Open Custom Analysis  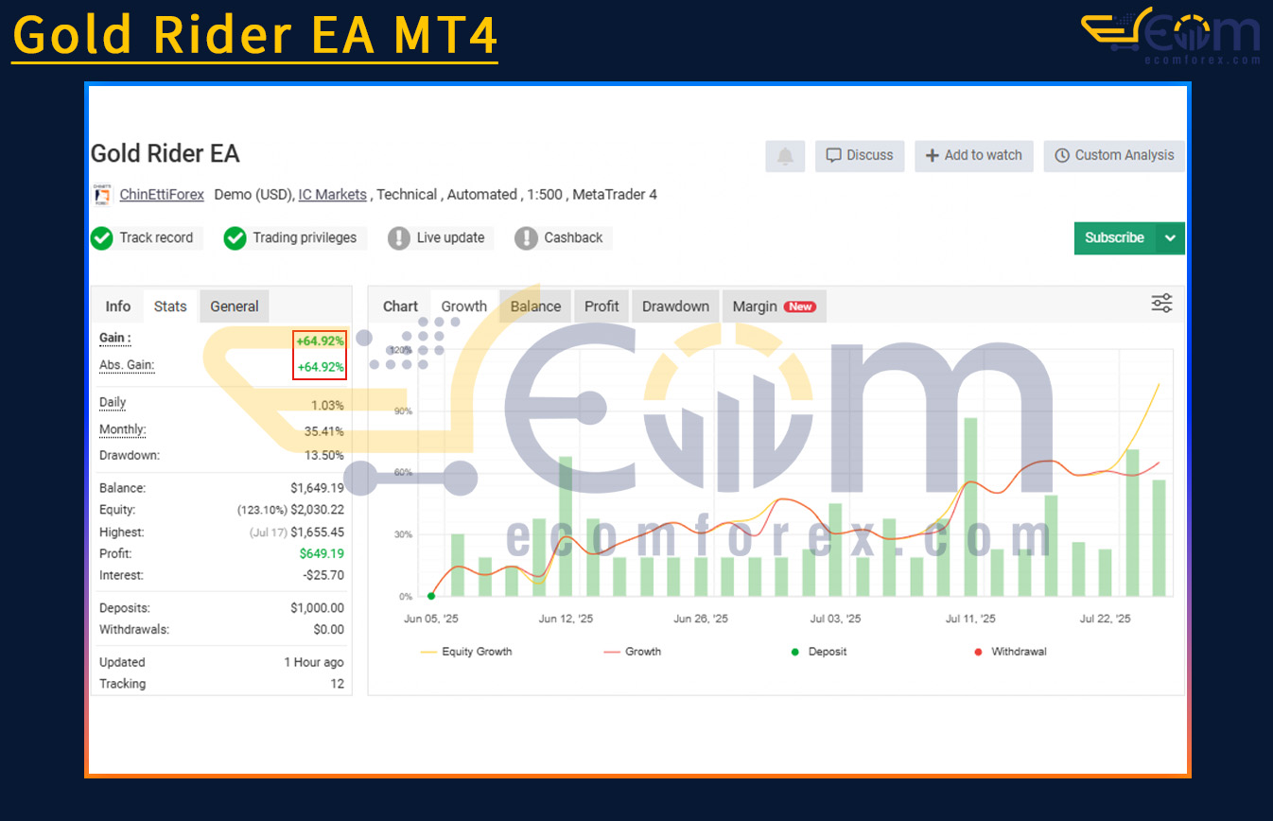coord(1114,156)
